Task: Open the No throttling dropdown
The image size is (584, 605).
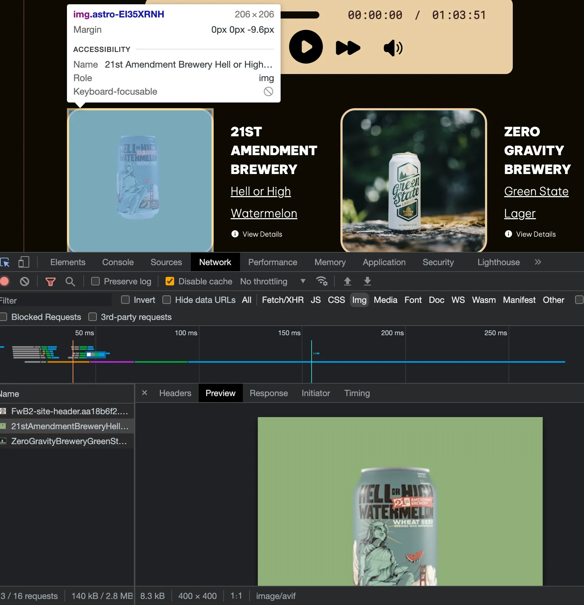Action: click(273, 281)
